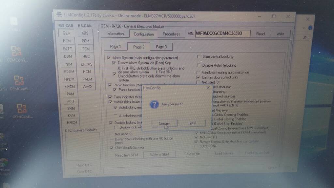334x188 pixels.
Task: Click the search magnifier in background window
Action: click(x=305, y=38)
